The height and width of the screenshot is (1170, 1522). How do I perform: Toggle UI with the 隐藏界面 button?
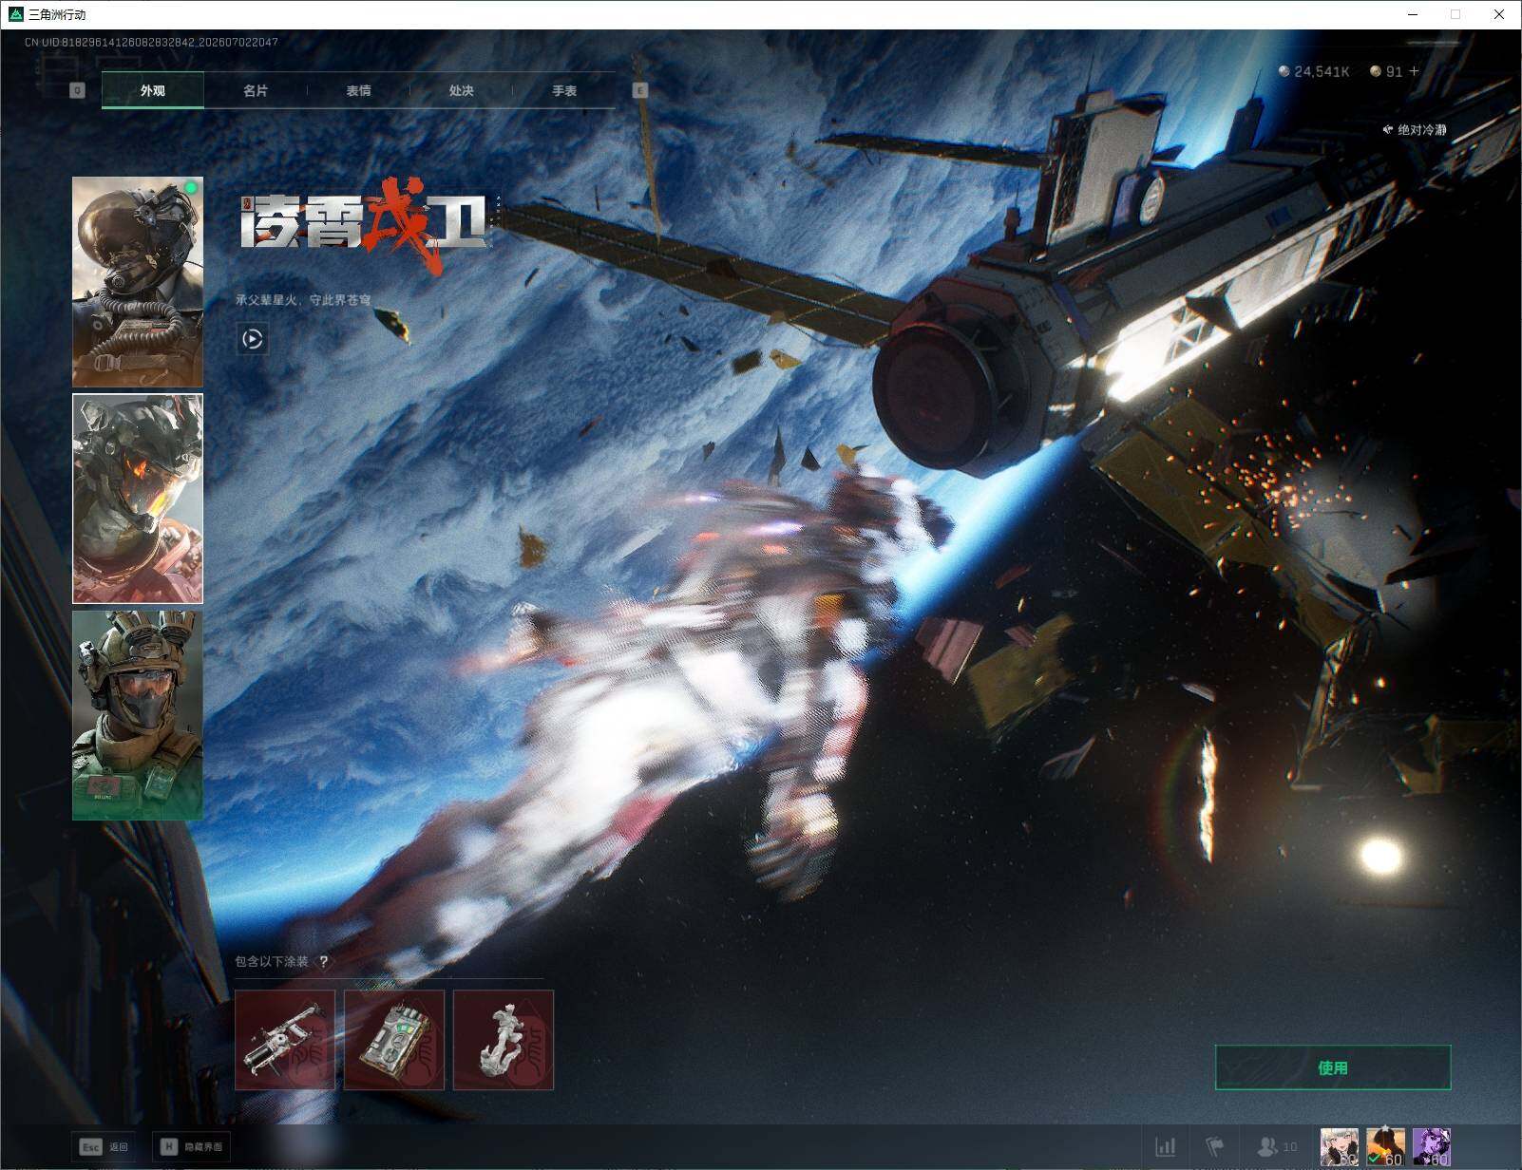[x=191, y=1147]
